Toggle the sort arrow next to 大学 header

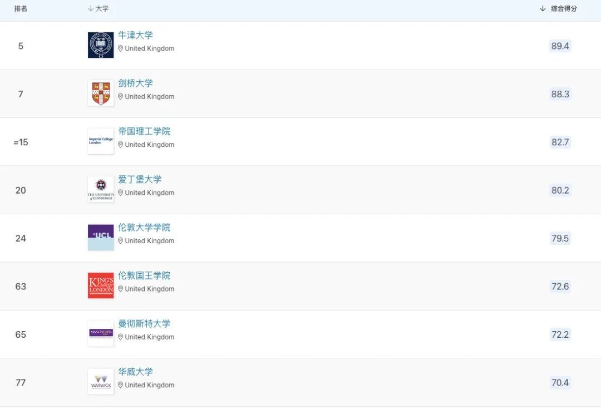coord(90,8)
